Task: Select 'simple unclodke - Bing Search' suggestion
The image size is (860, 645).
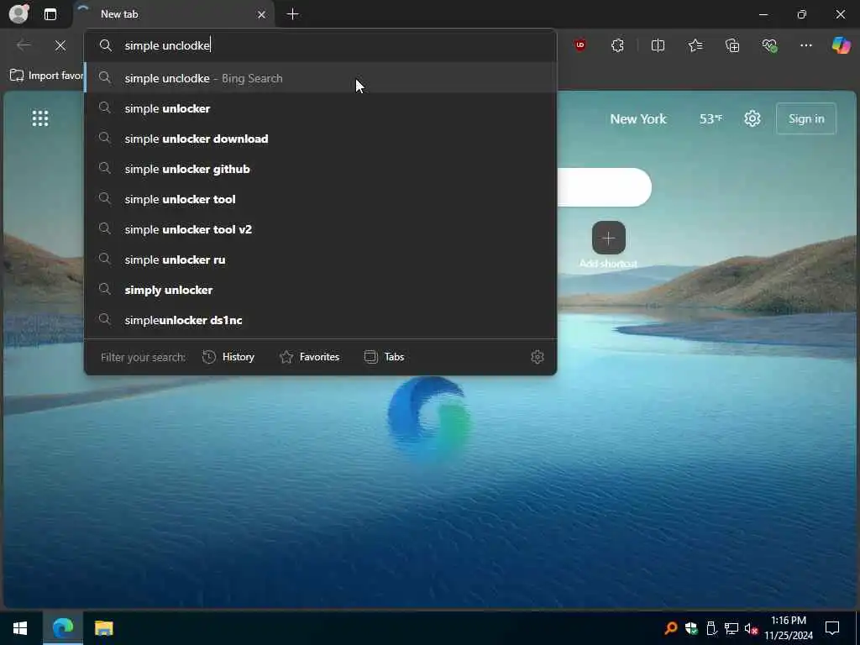Action: pos(320,78)
